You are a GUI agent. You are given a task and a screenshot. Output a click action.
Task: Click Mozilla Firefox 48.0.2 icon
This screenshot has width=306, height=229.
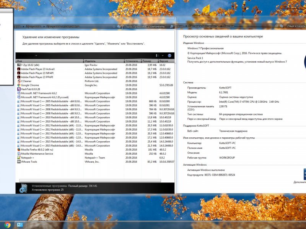click(19, 150)
